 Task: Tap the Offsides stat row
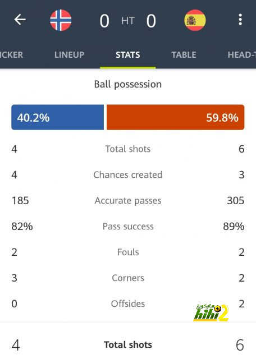(128, 304)
